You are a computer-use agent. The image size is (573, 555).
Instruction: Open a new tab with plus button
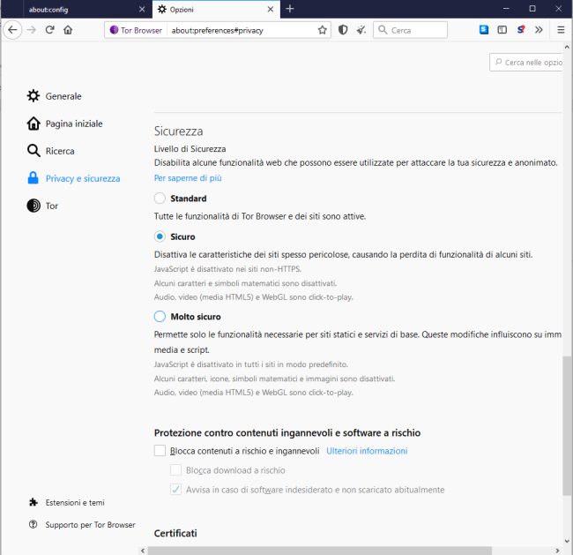pos(290,9)
